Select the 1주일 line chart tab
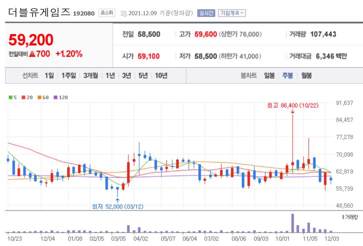This screenshot has height=246, width=363. 69,75
